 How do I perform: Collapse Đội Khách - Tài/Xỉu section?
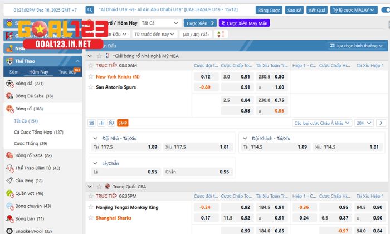tap(245, 139)
